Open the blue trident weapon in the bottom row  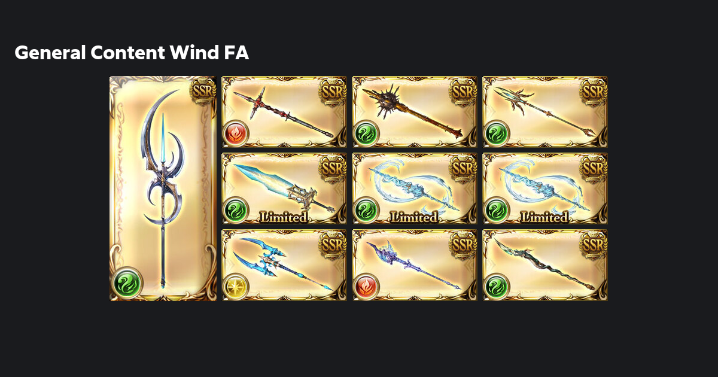(x=284, y=265)
